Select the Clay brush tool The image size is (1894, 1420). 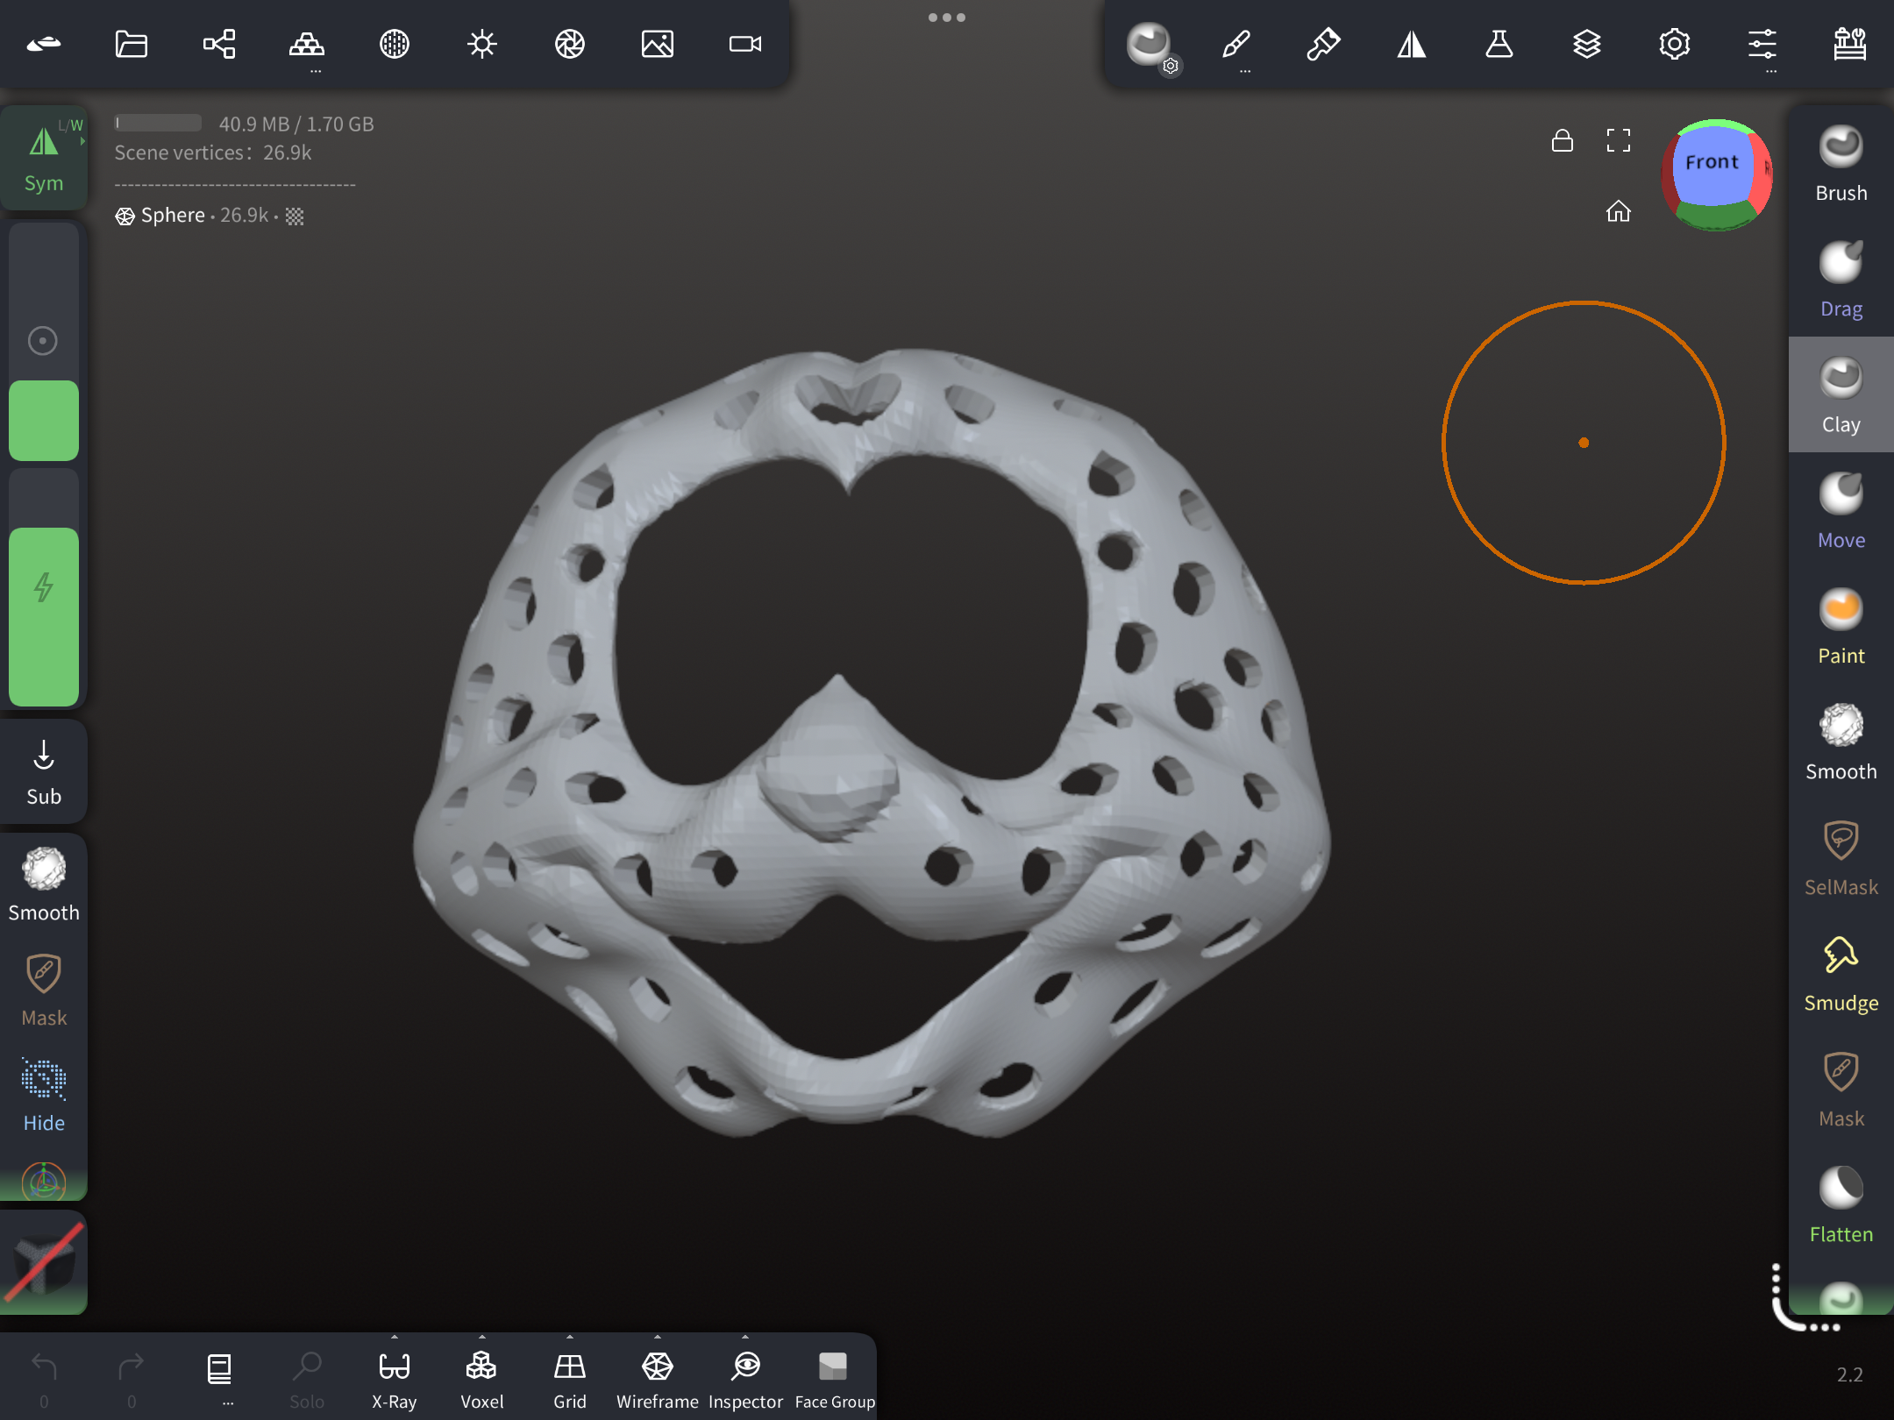pos(1841,394)
